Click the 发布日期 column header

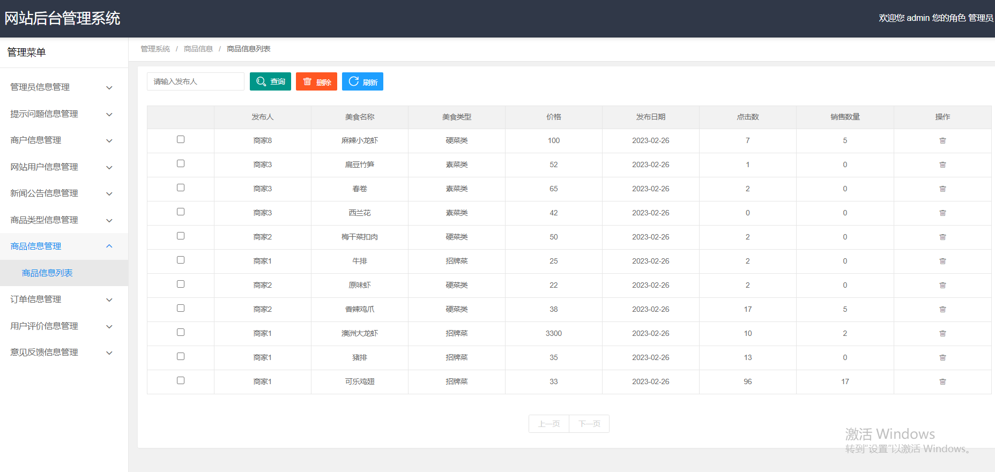coord(651,117)
